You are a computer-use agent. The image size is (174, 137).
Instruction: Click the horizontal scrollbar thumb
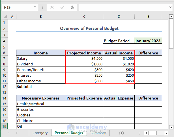[x=152, y=133]
